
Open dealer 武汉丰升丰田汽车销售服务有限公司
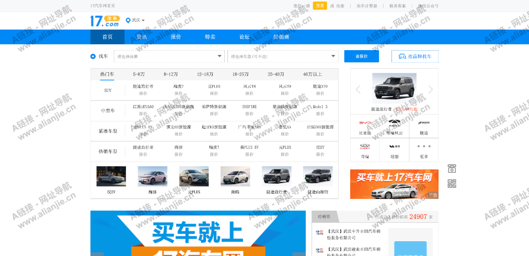[x=353, y=234]
